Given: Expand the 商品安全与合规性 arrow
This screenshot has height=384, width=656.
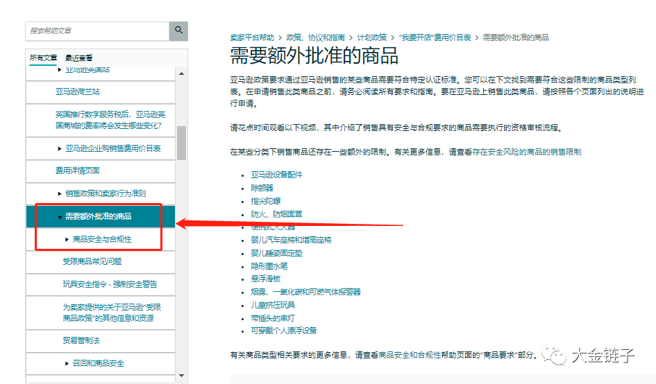Looking at the screenshot, I should 67,239.
